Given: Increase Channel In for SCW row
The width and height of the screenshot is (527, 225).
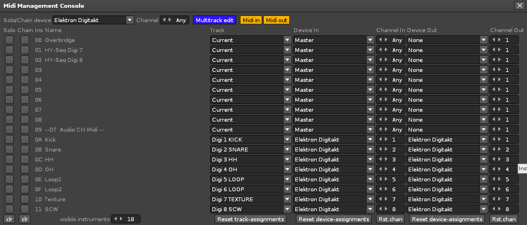Looking at the screenshot, I should click(386, 209).
